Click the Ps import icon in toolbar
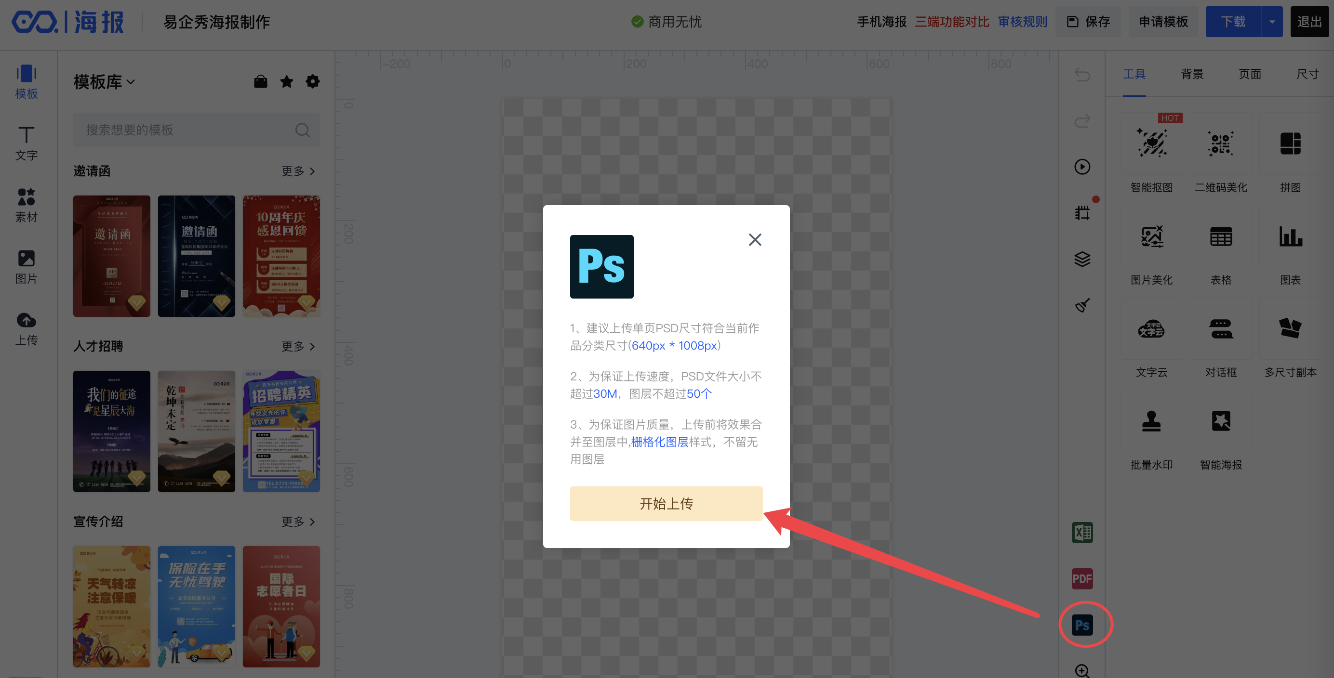This screenshot has height=678, width=1334. tap(1082, 625)
